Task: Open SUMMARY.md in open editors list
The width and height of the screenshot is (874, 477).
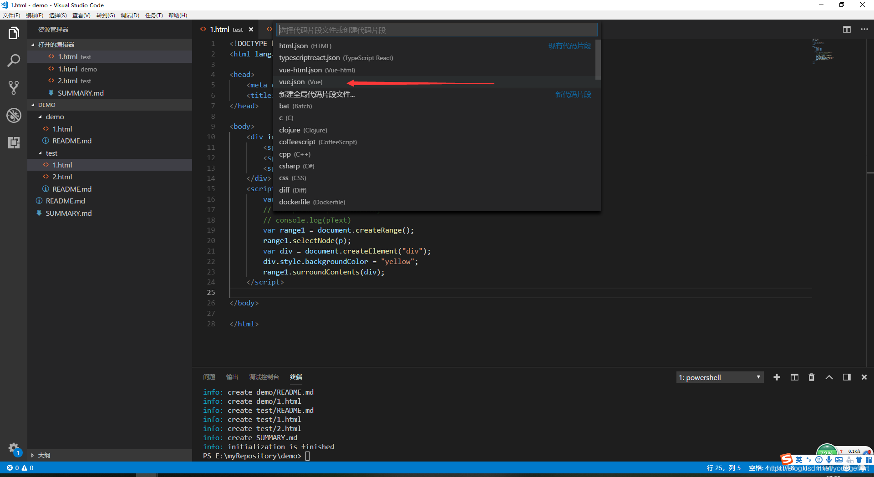Action: coord(110,93)
